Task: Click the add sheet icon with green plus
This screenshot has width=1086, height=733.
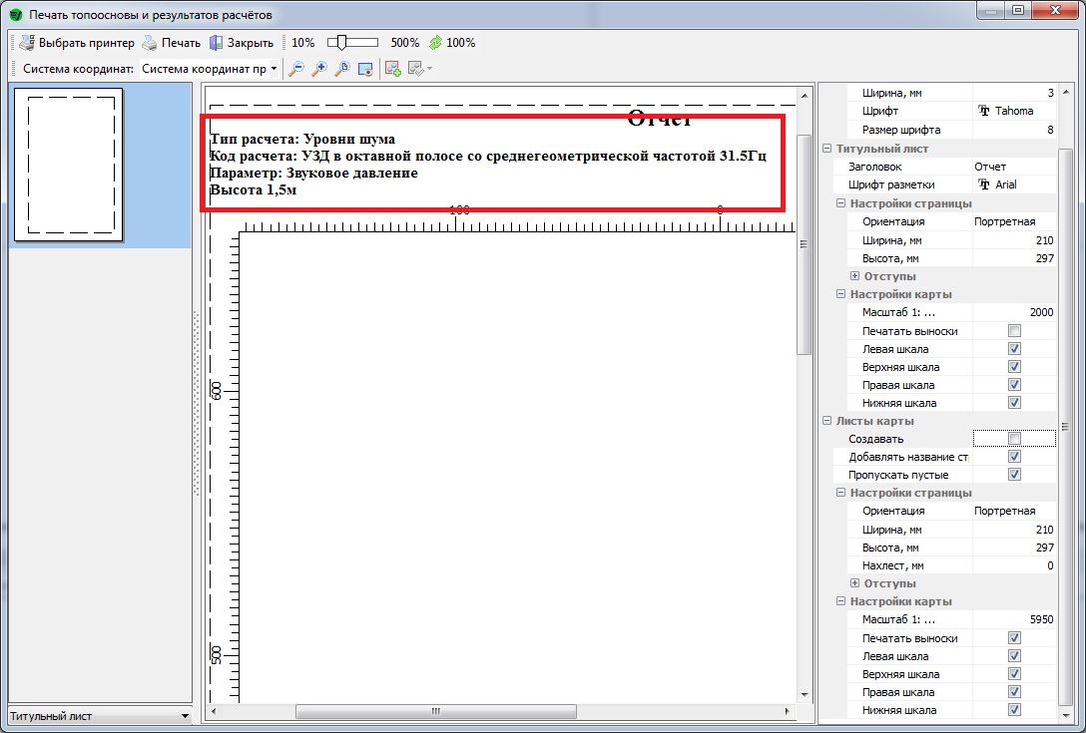Action: [393, 69]
